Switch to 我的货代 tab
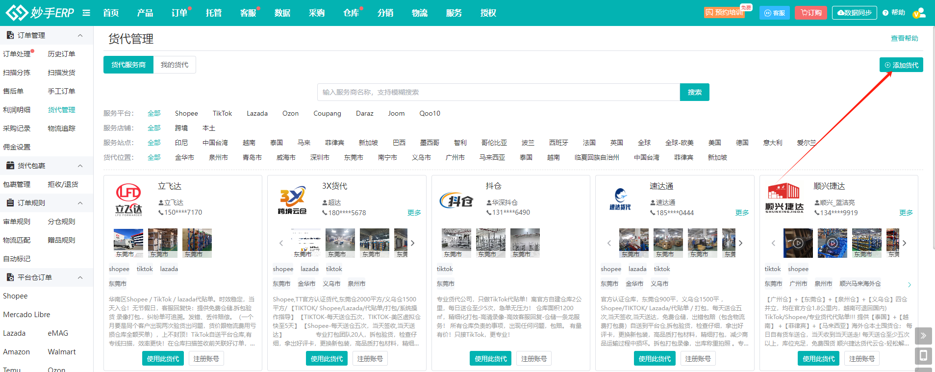The width and height of the screenshot is (935, 372). (x=175, y=65)
